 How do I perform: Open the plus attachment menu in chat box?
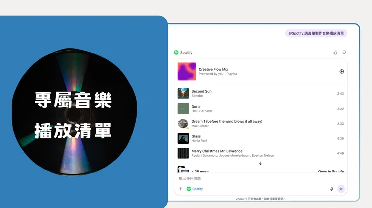pyautogui.click(x=180, y=189)
